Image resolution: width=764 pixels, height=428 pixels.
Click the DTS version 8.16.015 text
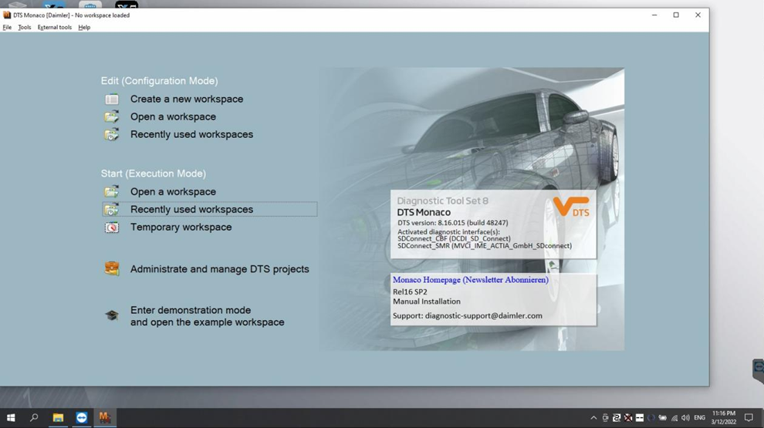click(453, 223)
